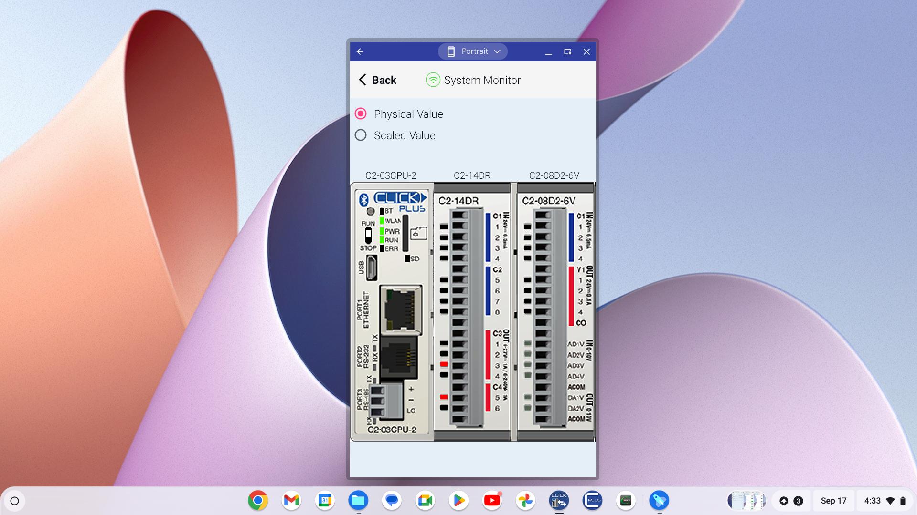The height and width of the screenshot is (515, 917).
Task: Toggle the RUN/STOP switch on the CPU
Action: (368, 235)
